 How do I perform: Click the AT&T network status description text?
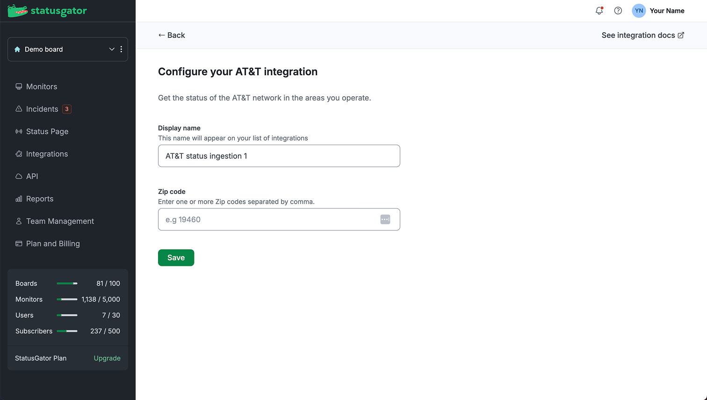[265, 98]
